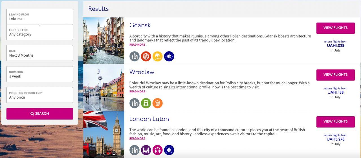The width and height of the screenshot is (361, 158).
Task: Click the grey city-buildings icon under Wroclaw
Action: click(x=135, y=103)
